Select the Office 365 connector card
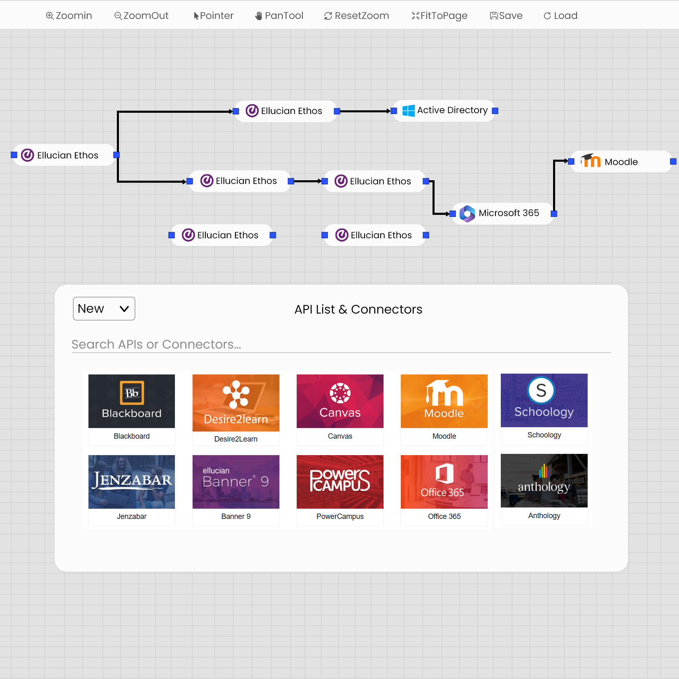The image size is (679, 679). point(444,491)
